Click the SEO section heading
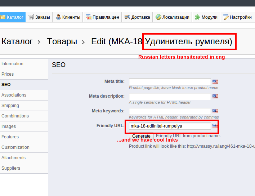This screenshot has height=196, width=255. pyautogui.click(x=59, y=65)
